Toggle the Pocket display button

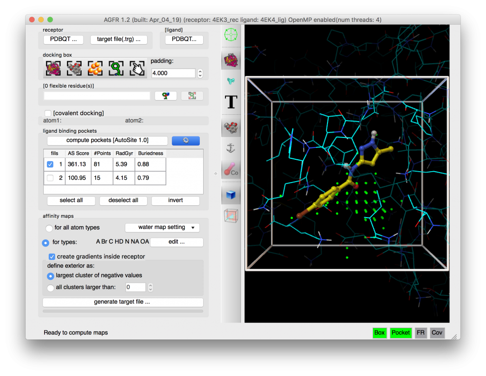(401, 333)
